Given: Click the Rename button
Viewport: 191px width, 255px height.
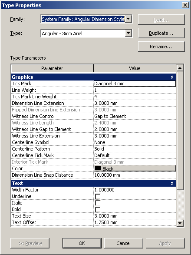Looking at the screenshot, I should click(161, 47).
